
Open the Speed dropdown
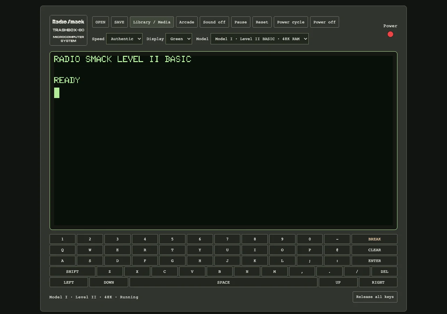pyautogui.click(x=124, y=39)
